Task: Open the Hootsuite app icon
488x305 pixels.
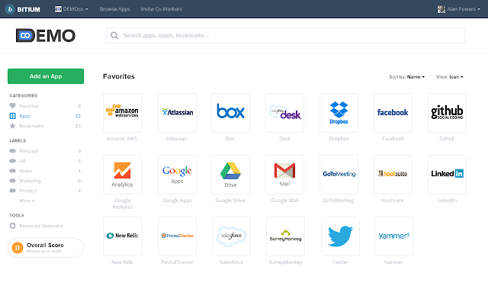Action: [393, 175]
